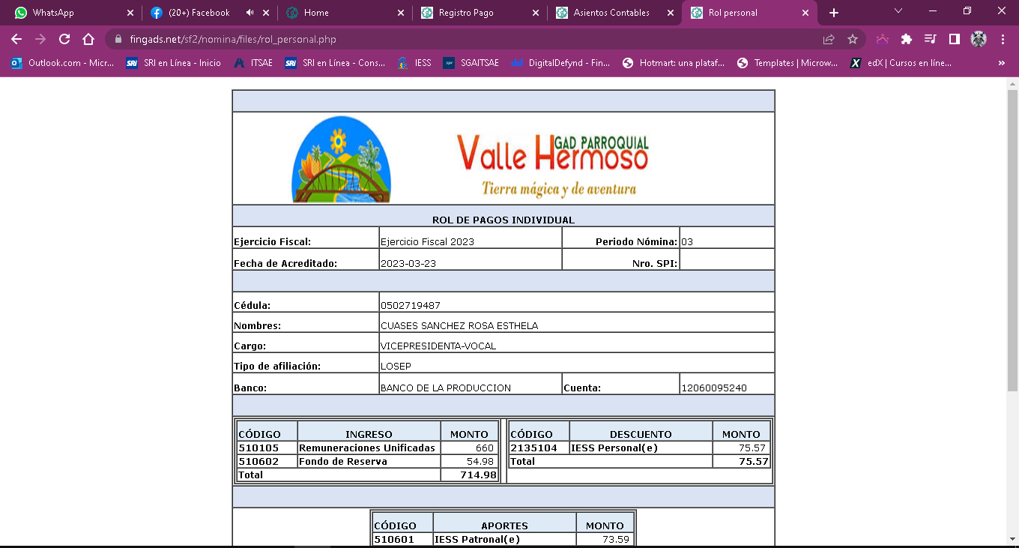Click the address bar URL field
Viewport: 1019px width, 548px height.
tap(450, 39)
